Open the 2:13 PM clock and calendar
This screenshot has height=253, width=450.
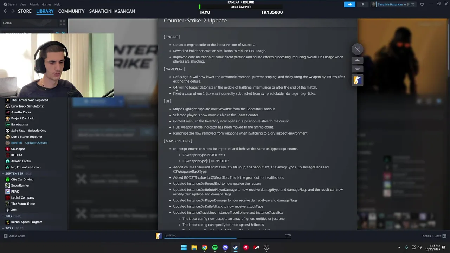click(432, 247)
